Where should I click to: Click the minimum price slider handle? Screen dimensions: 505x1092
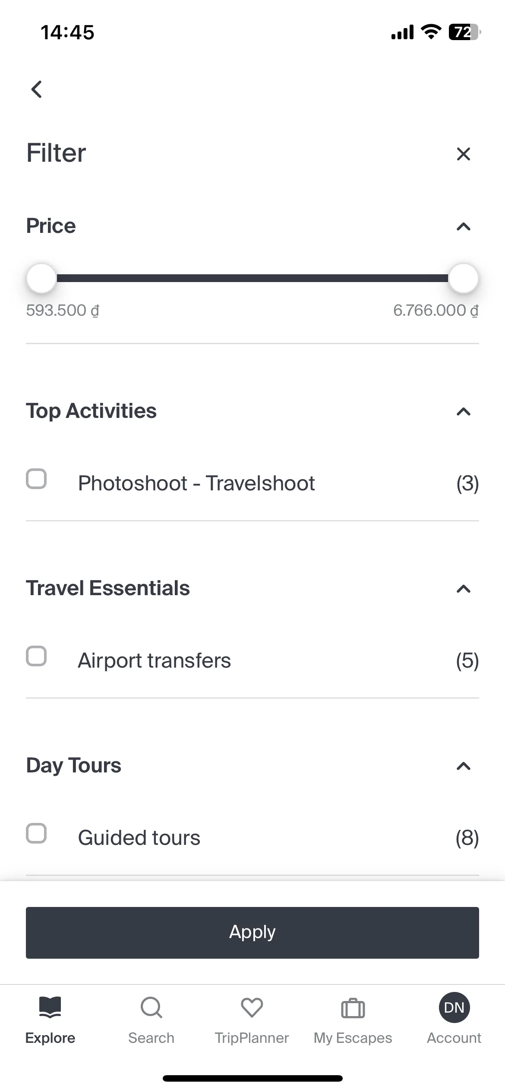pos(41,278)
